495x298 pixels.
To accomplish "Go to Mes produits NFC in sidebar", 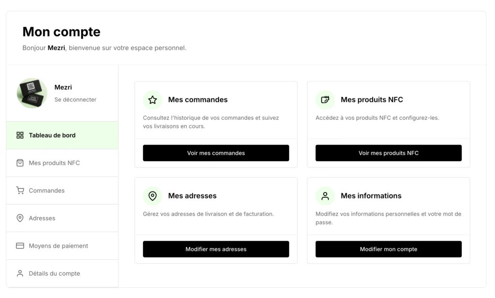I will click(x=54, y=163).
